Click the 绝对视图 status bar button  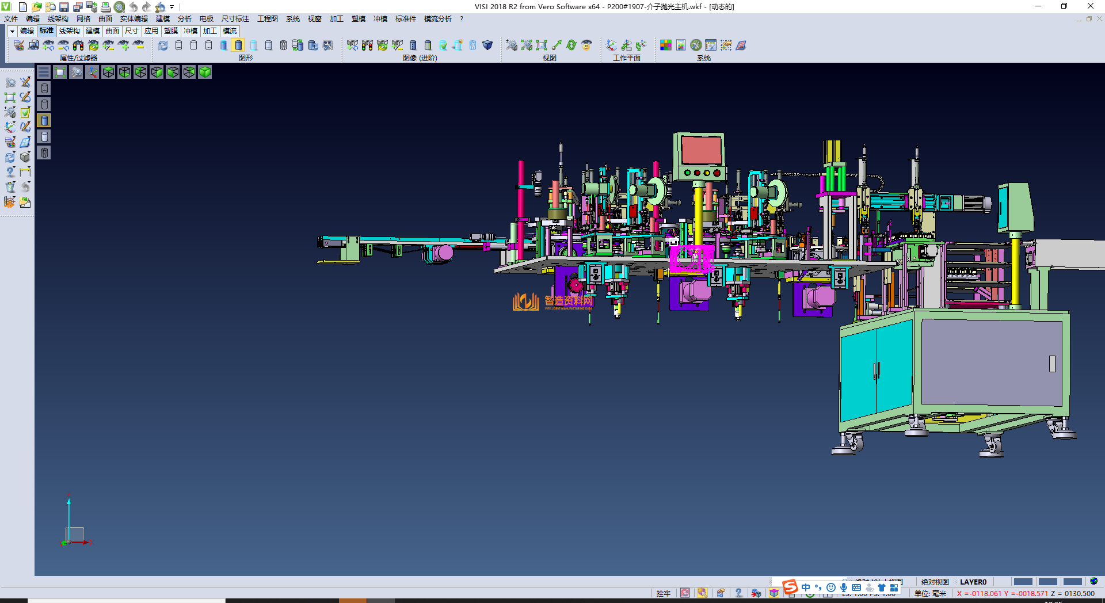935,582
